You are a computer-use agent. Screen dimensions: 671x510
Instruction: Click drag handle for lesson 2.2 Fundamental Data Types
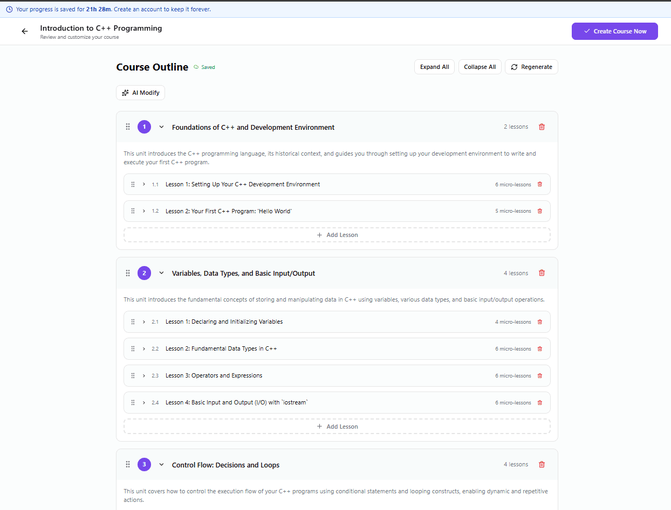133,349
